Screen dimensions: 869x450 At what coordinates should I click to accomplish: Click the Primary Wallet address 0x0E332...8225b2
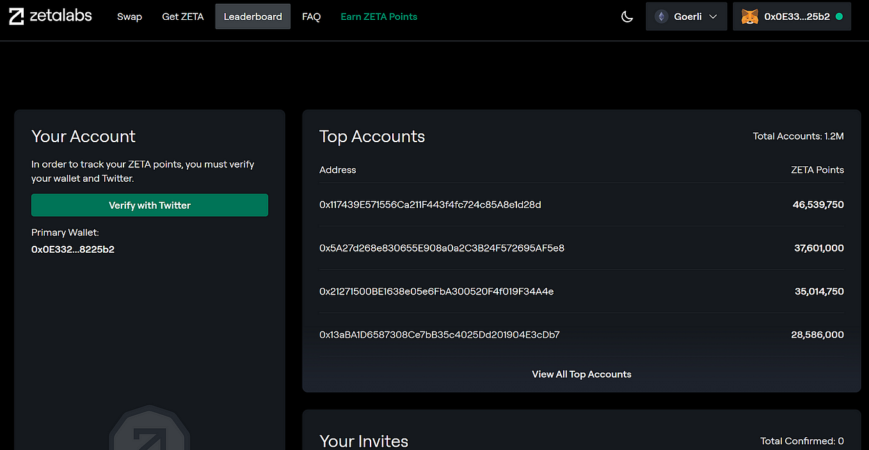72,249
